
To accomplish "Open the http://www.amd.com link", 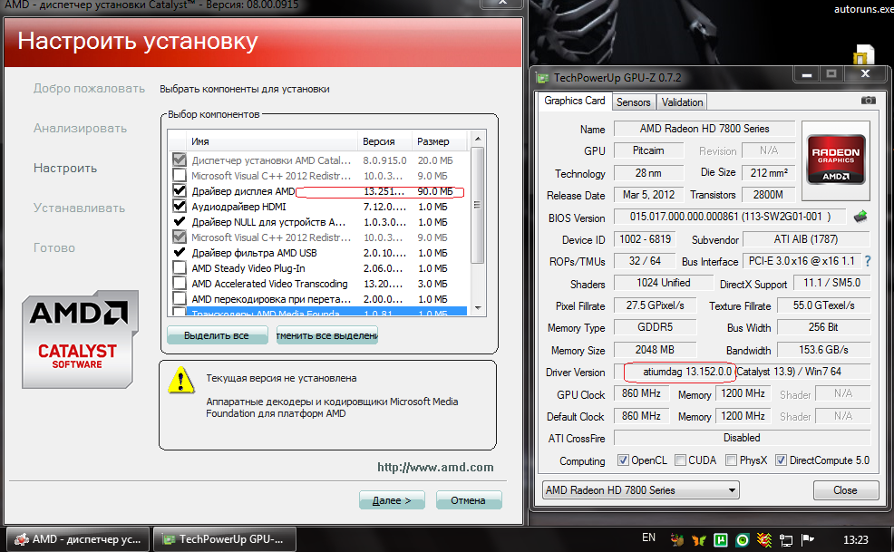I will 435,467.
